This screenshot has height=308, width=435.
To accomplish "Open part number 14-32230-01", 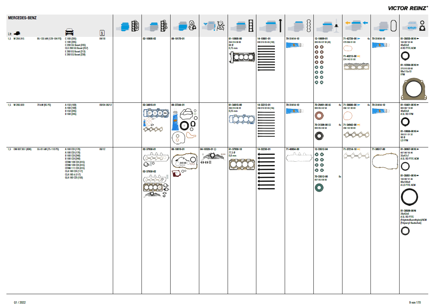I will click(264, 149).
